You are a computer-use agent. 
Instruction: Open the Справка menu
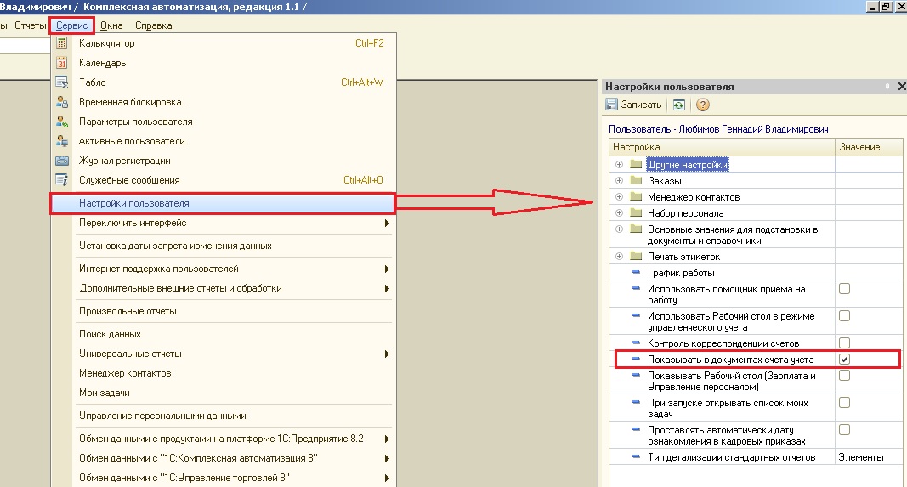click(x=153, y=25)
